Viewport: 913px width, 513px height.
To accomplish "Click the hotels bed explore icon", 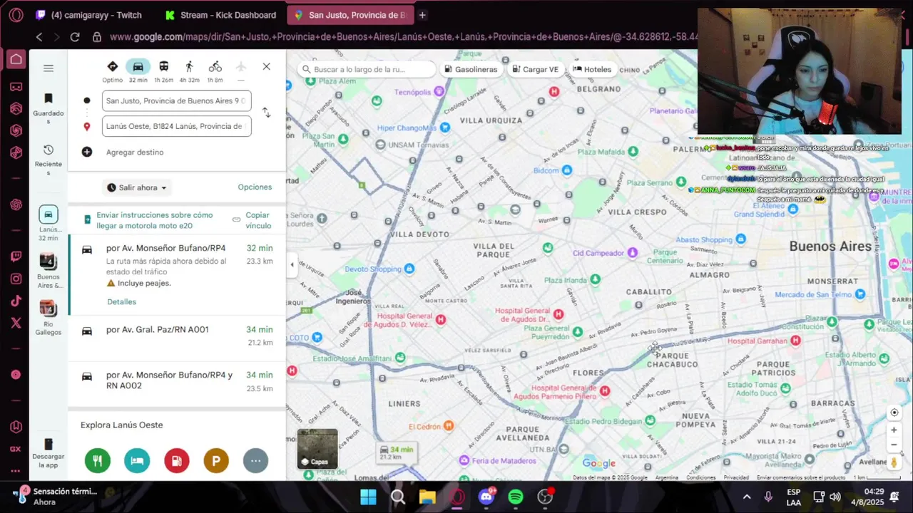I will (x=137, y=460).
